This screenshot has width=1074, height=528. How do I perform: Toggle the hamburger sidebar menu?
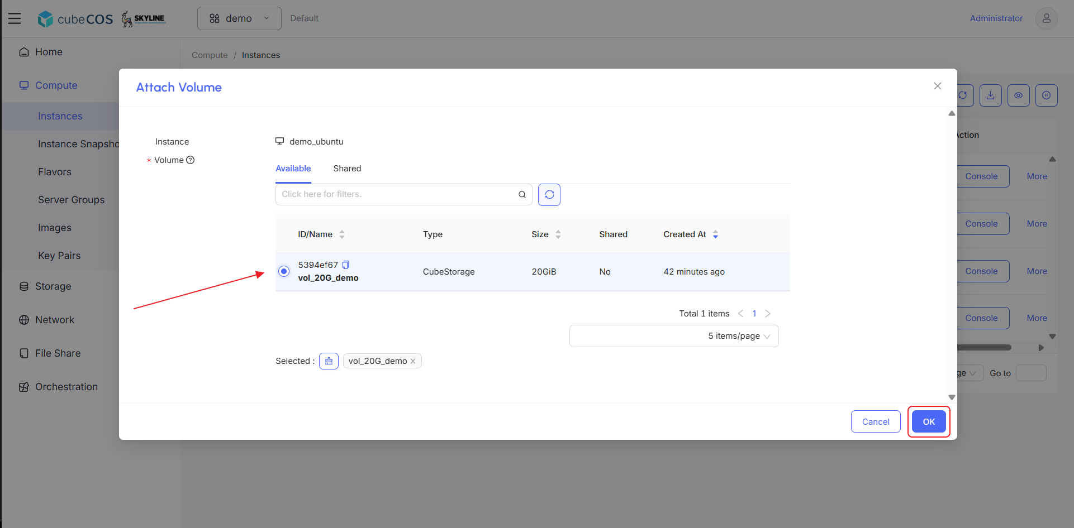pyautogui.click(x=15, y=18)
